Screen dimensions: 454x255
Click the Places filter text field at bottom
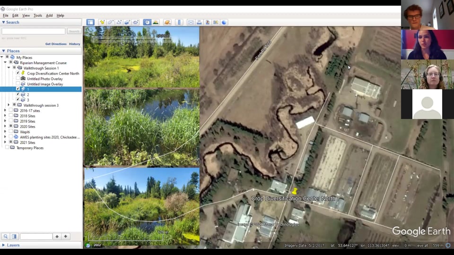click(36, 237)
